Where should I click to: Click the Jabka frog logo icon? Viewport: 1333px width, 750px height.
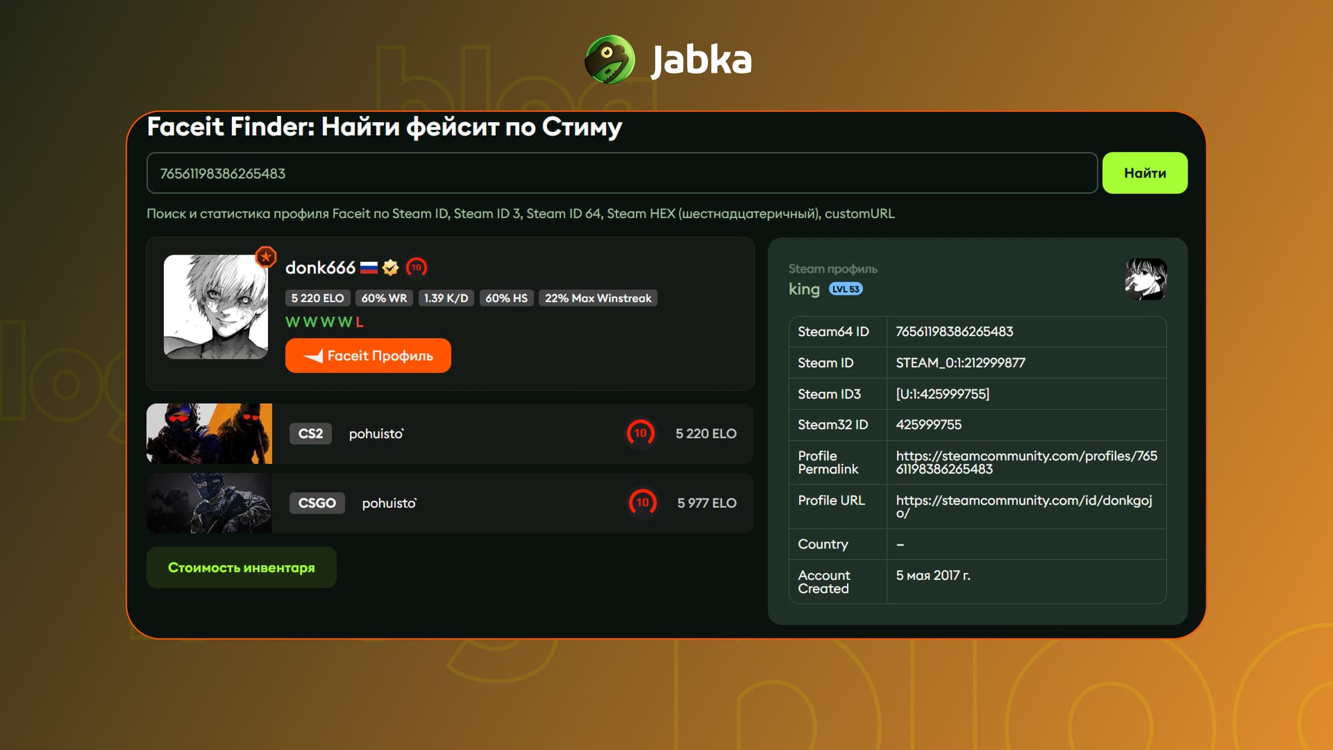click(x=610, y=60)
